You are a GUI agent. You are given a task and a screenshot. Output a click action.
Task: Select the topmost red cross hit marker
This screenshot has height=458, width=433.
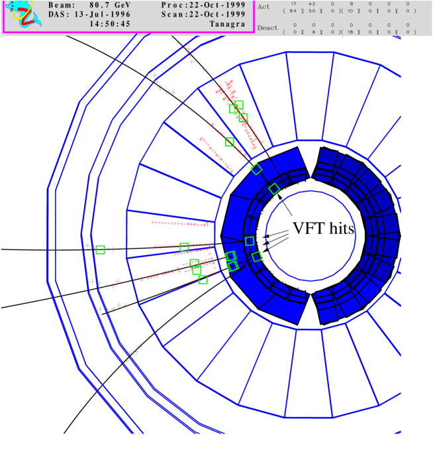point(189,48)
